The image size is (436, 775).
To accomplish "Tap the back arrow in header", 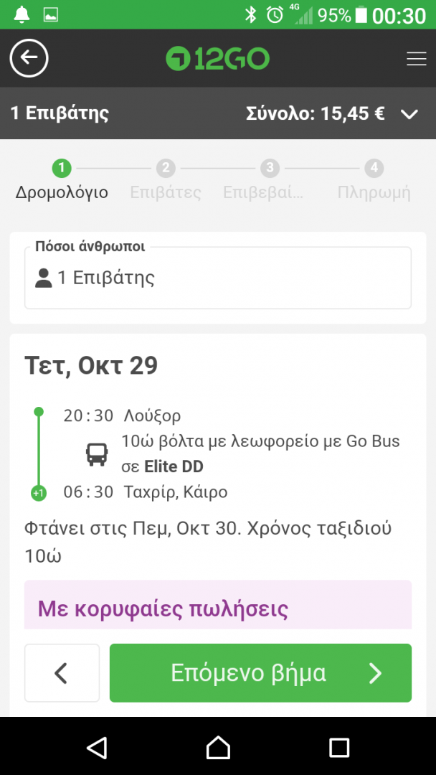I will point(29,58).
